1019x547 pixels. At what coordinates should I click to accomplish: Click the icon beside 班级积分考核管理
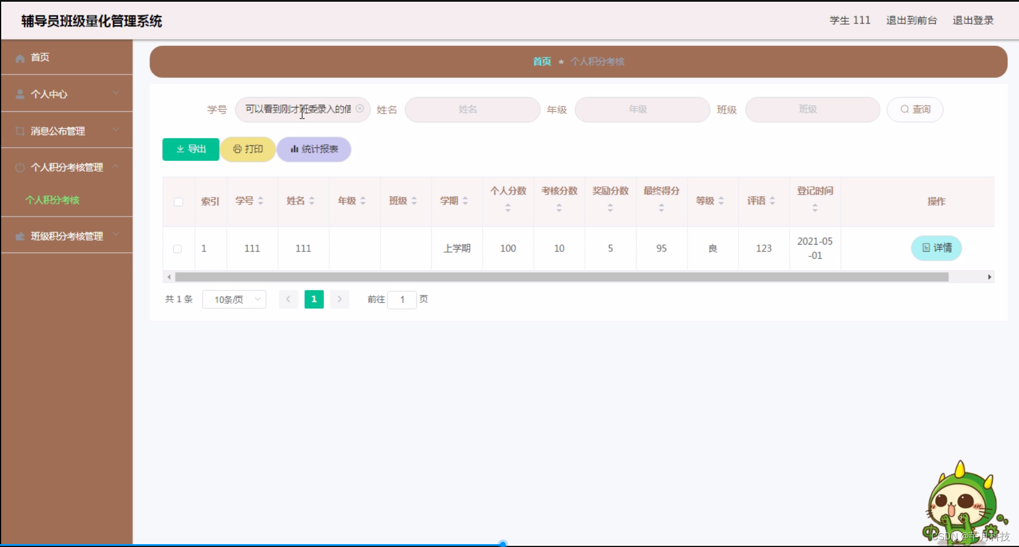(19, 235)
